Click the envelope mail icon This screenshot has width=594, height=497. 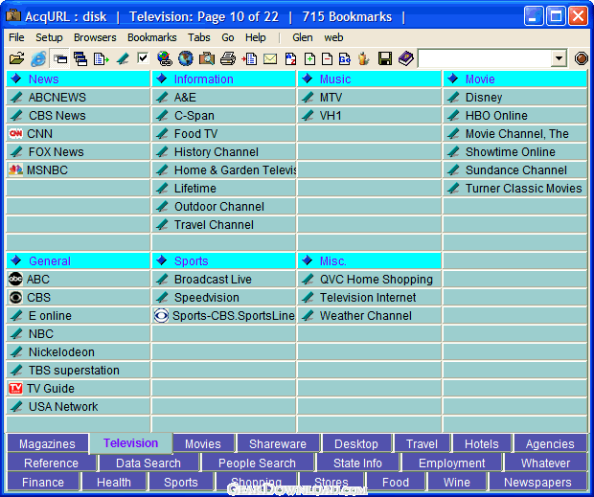tap(270, 58)
